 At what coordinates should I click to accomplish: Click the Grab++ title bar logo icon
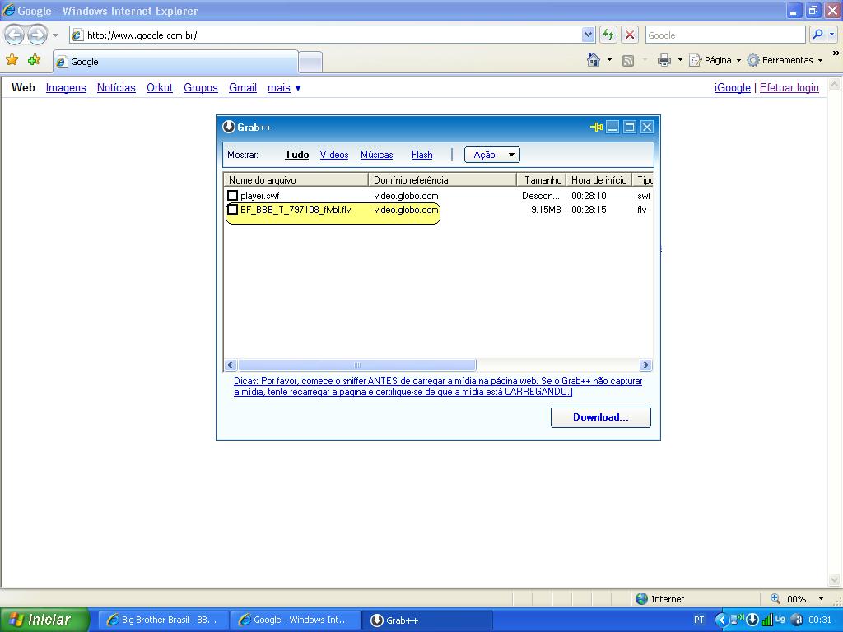229,126
